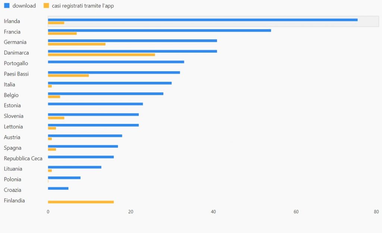The height and width of the screenshot is (233, 382).
Task: Click Germania's orange cases bar
Action: (76, 44)
